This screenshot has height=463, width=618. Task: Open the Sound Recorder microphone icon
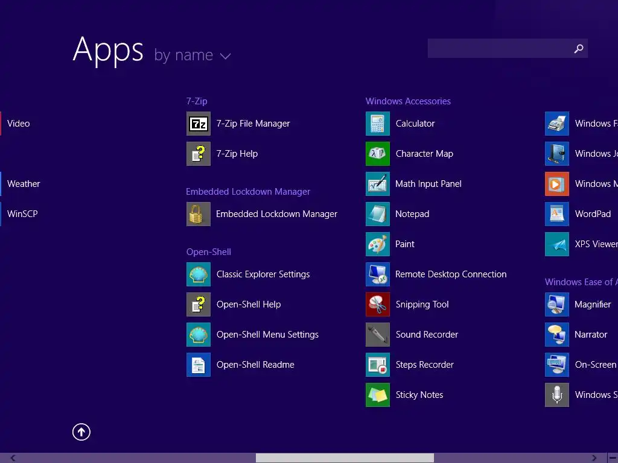[x=378, y=334]
